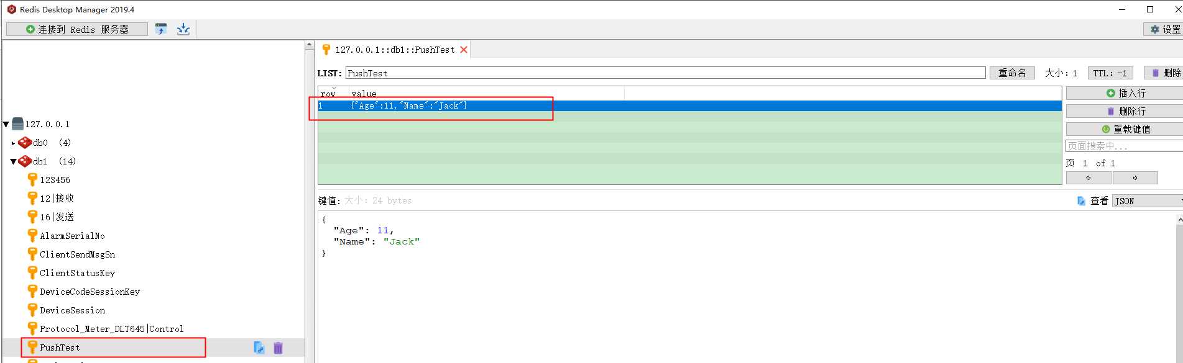Click the db0 database icon

click(x=25, y=143)
